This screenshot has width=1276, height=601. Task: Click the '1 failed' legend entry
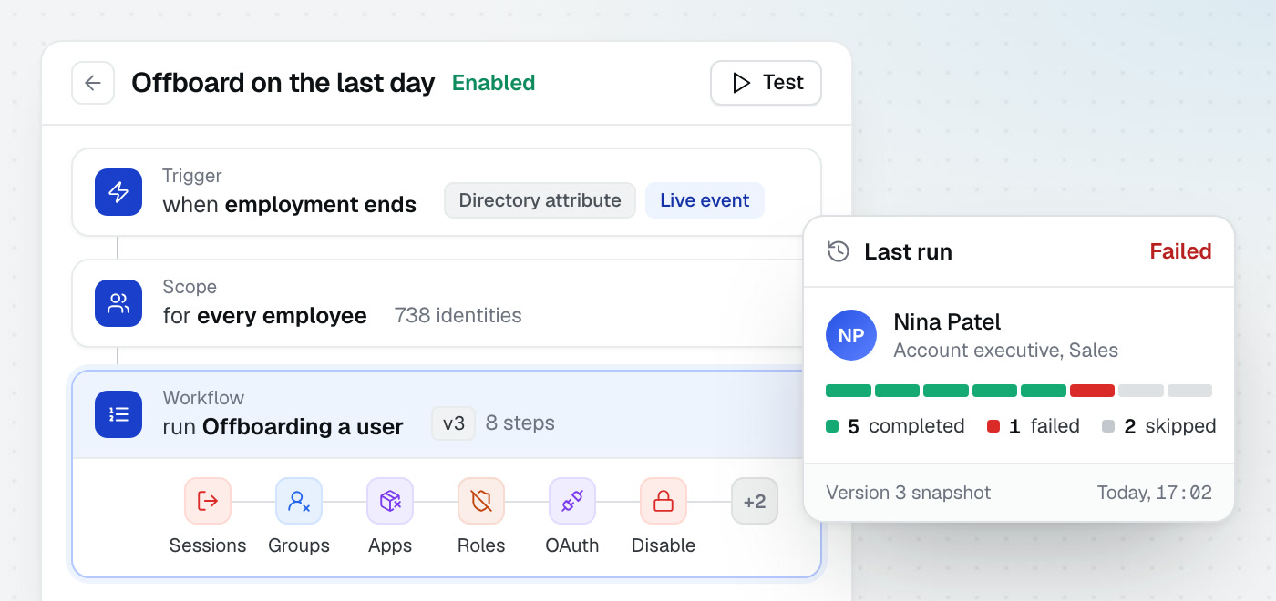(x=1034, y=426)
